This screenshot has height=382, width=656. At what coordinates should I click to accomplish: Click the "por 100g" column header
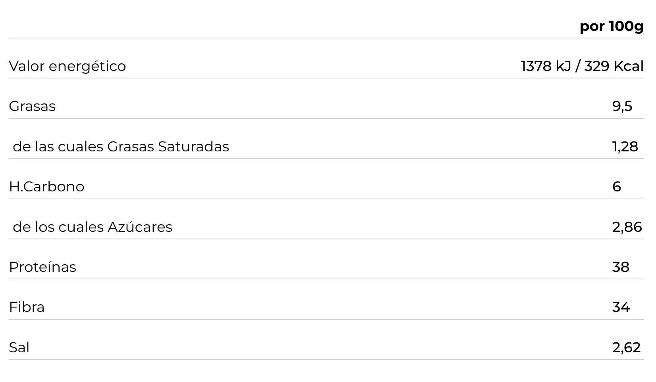[611, 27]
